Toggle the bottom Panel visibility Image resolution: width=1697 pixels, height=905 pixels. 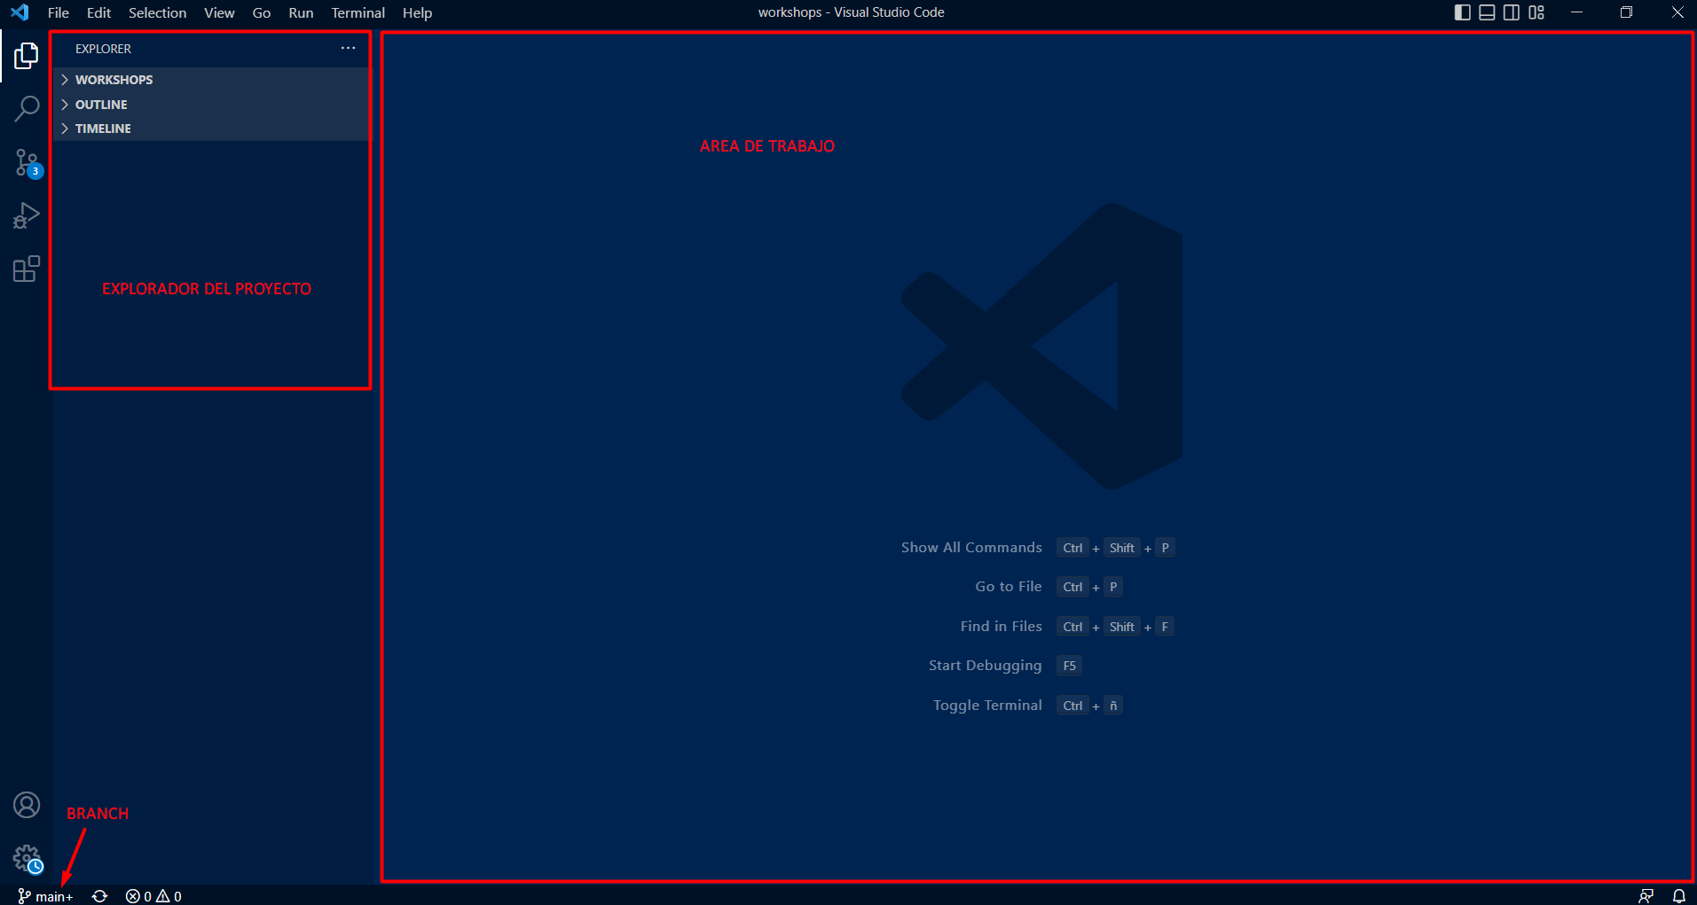(x=1487, y=12)
